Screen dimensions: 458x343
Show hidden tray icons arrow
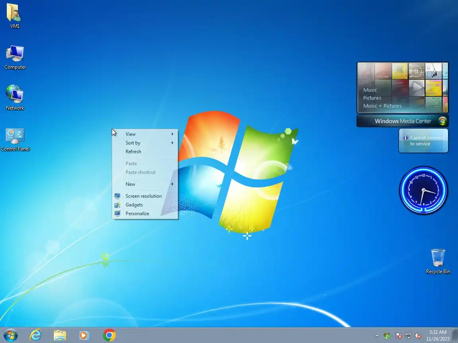(x=377, y=336)
